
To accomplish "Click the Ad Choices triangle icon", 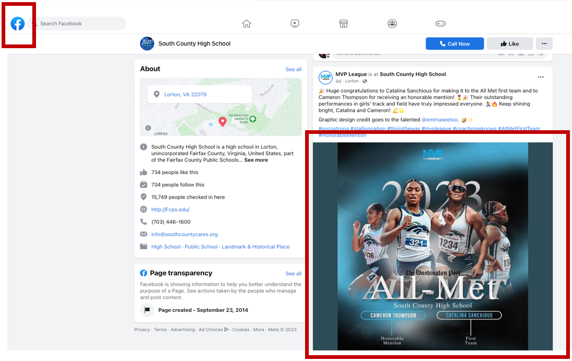I will click(x=227, y=330).
